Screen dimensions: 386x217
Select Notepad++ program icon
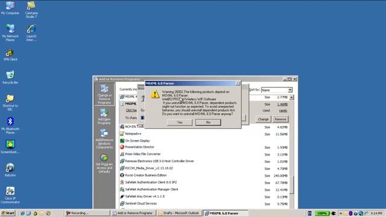(122, 134)
